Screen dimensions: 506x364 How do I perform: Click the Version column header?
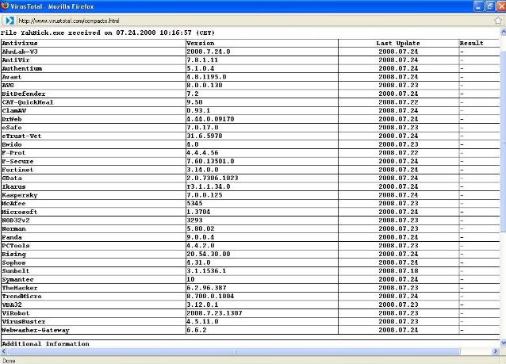201,44
